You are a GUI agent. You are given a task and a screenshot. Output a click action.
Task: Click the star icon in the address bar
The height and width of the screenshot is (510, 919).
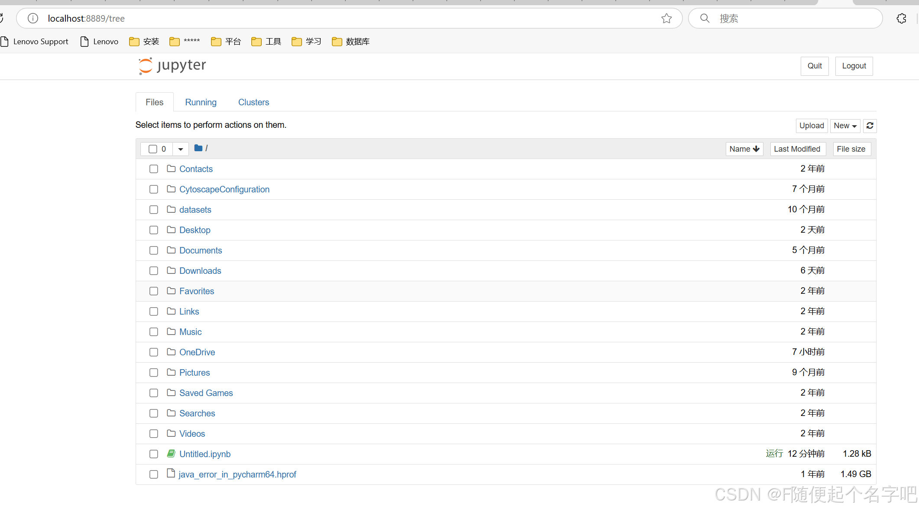[x=666, y=18]
